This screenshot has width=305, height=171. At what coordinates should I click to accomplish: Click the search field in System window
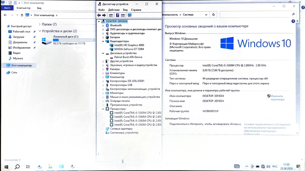click(258, 14)
